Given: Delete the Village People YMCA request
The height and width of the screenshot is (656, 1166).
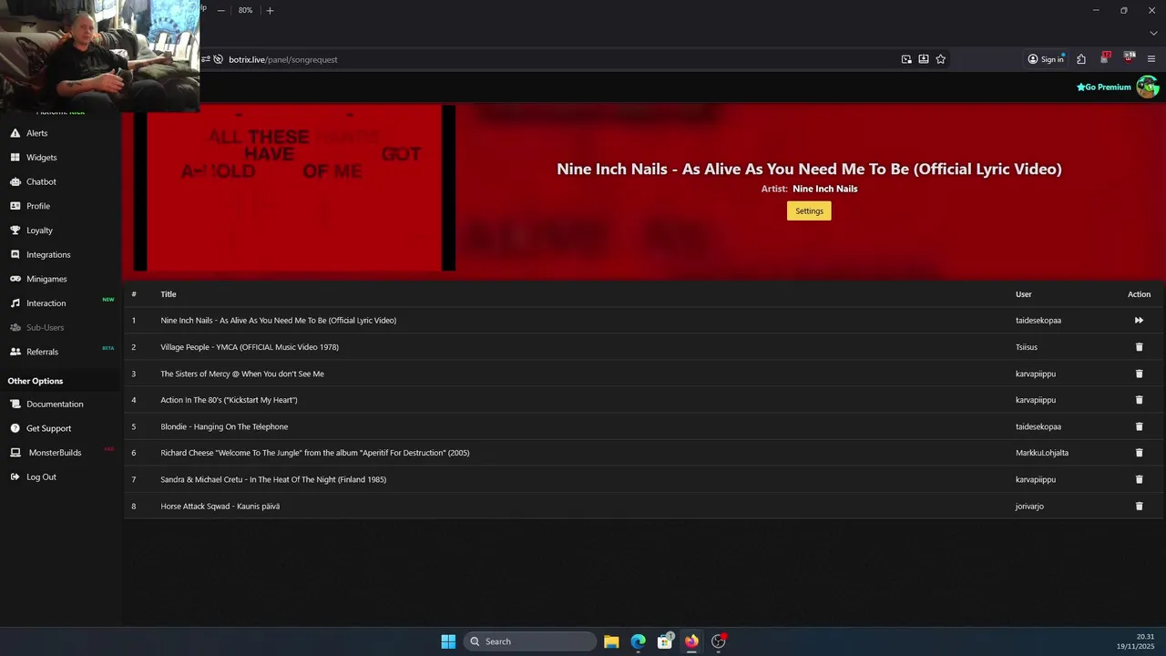Looking at the screenshot, I should pyautogui.click(x=1139, y=347).
